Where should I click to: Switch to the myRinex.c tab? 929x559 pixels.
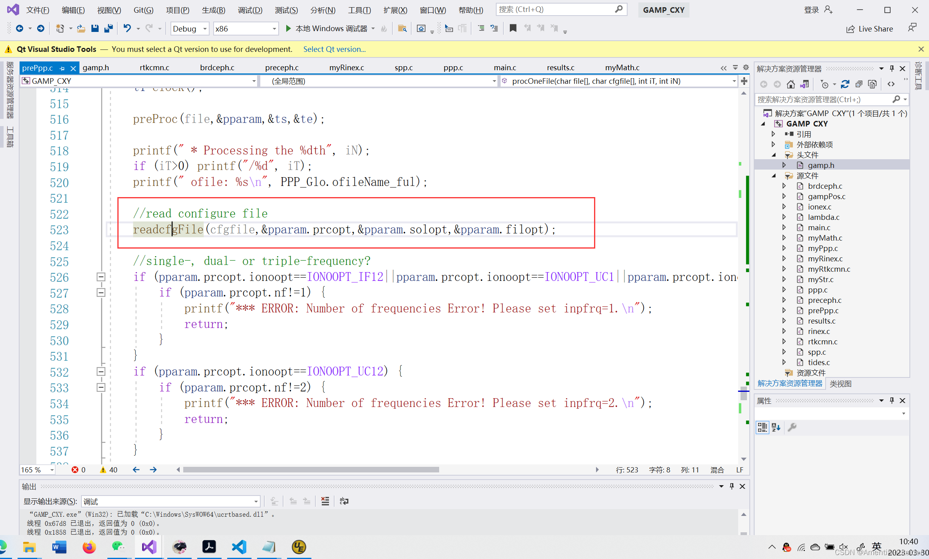pos(346,68)
